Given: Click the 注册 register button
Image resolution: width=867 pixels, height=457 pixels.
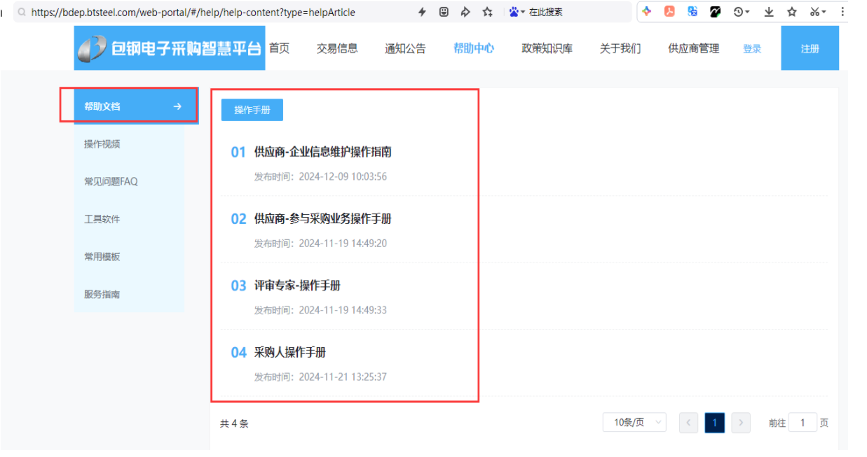Looking at the screenshot, I should click(810, 48).
